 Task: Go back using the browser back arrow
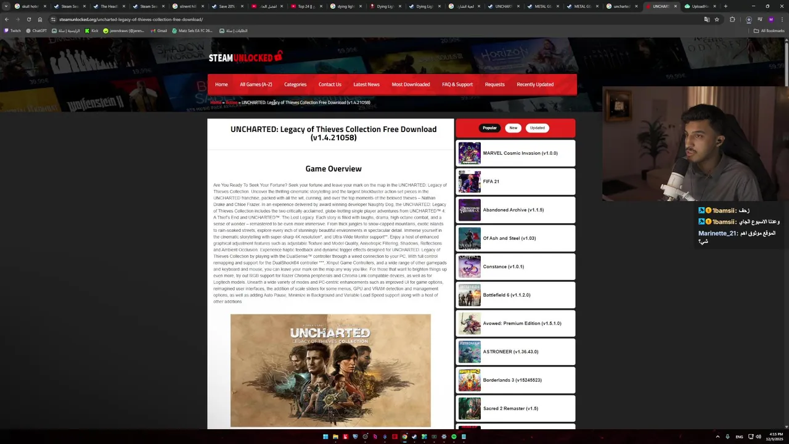pos(7,19)
